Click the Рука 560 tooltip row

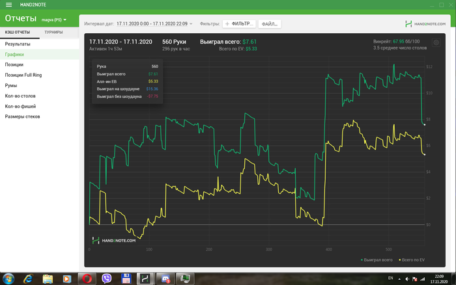coord(128,66)
